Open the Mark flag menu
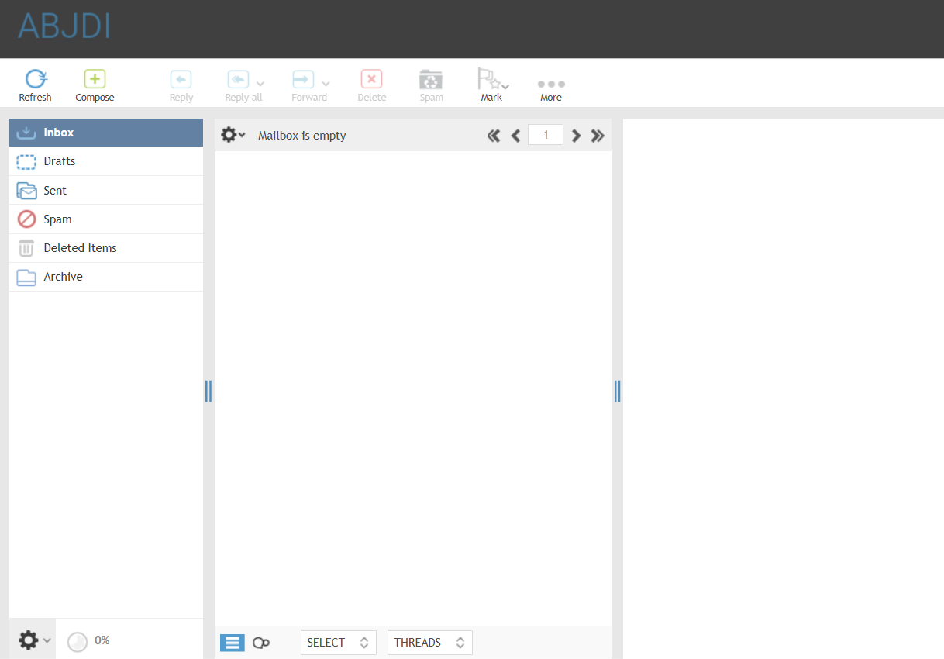944x659 pixels. click(x=492, y=85)
